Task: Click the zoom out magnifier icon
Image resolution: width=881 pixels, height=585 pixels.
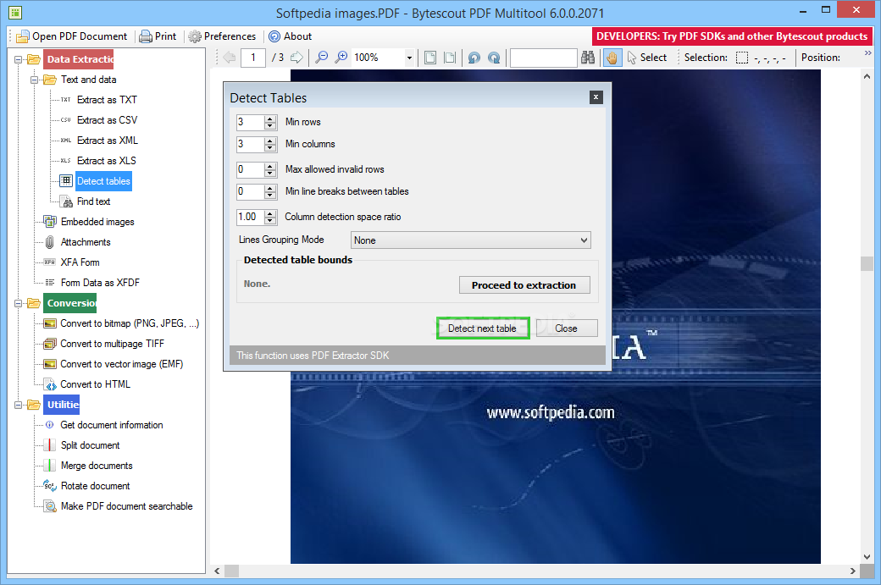Action: [x=321, y=58]
